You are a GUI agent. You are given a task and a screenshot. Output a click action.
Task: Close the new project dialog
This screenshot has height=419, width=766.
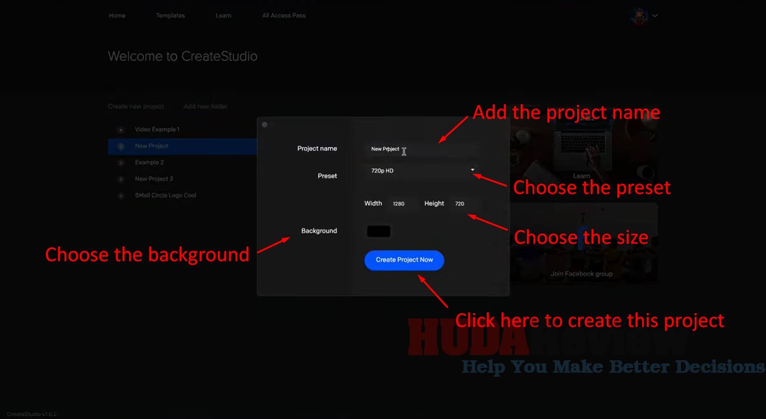265,125
